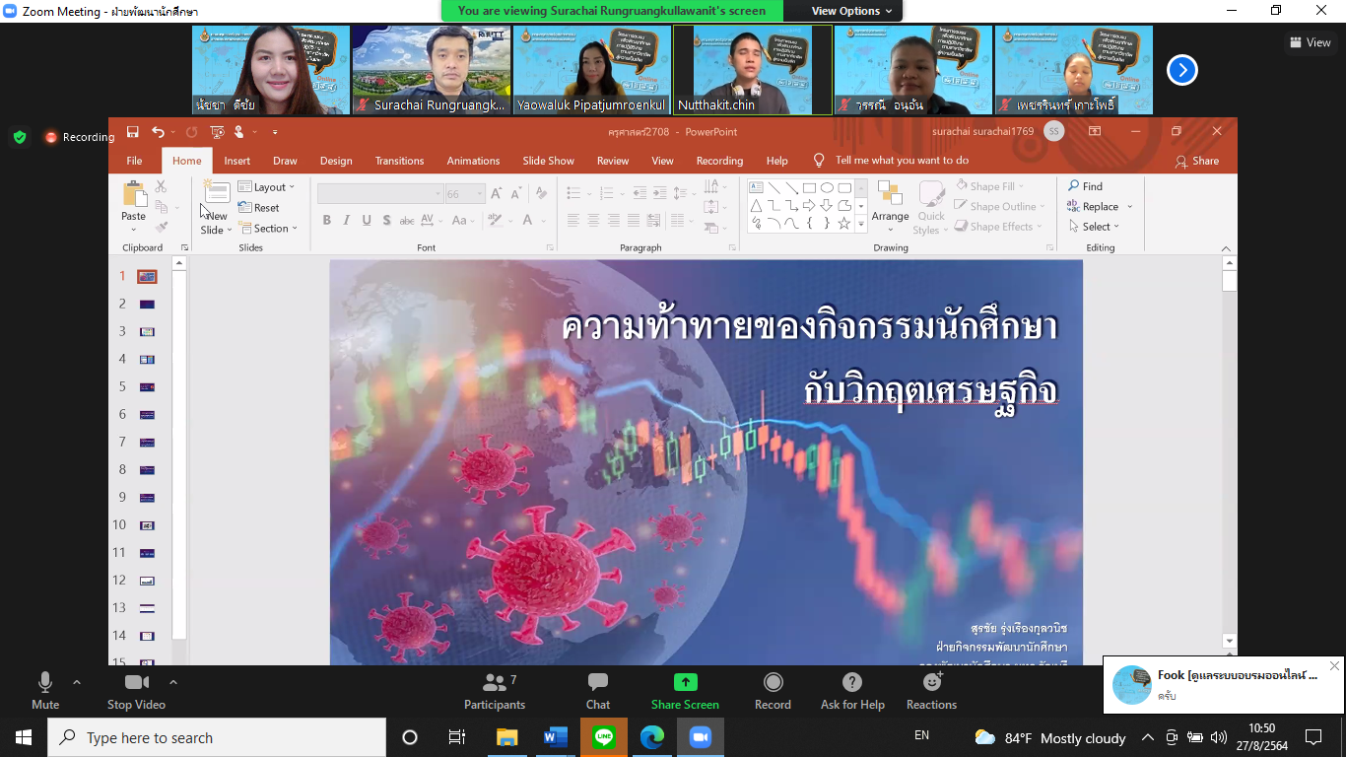Click the Share button in PowerPoint

(1196, 161)
